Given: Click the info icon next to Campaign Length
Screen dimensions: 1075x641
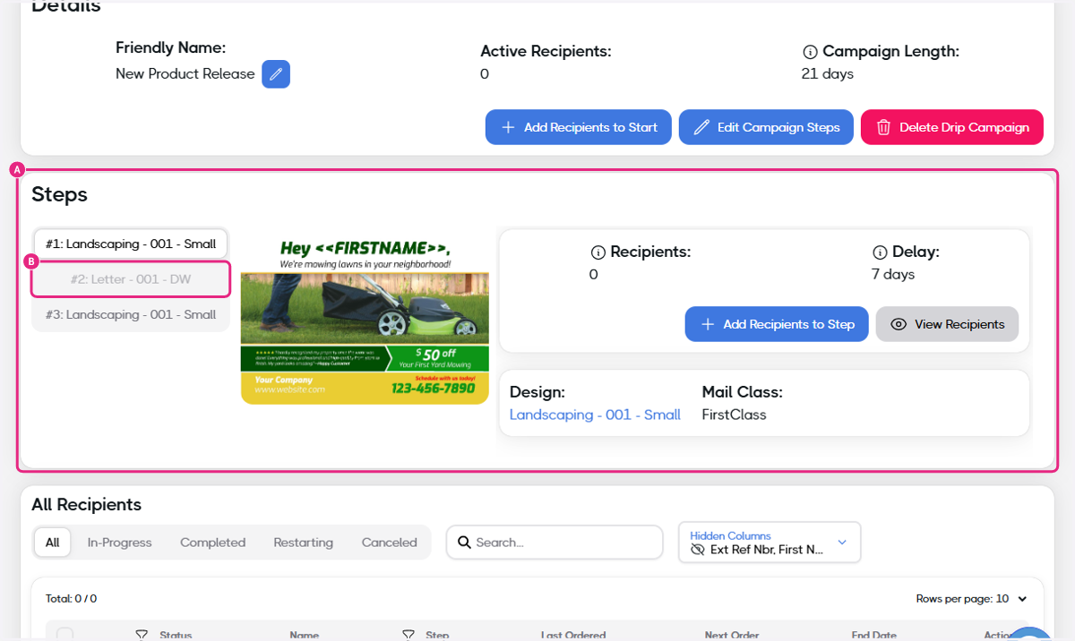Looking at the screenshot, I should pyautogui.click(x=810, y=52).
